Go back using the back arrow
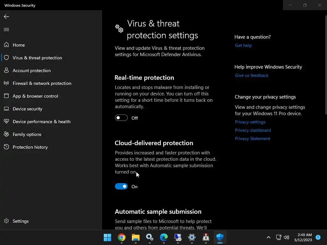Screen dimensions: 327x245 coord(6,17)
